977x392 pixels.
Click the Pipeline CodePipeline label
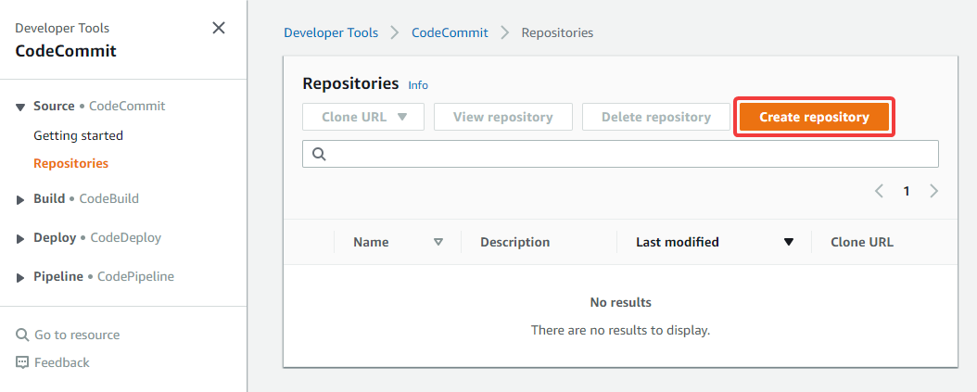point(104,276)
